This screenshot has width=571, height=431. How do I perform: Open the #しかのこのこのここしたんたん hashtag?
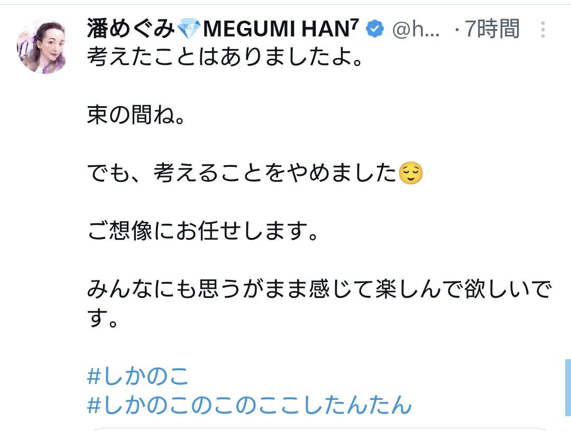click(250, 405)
